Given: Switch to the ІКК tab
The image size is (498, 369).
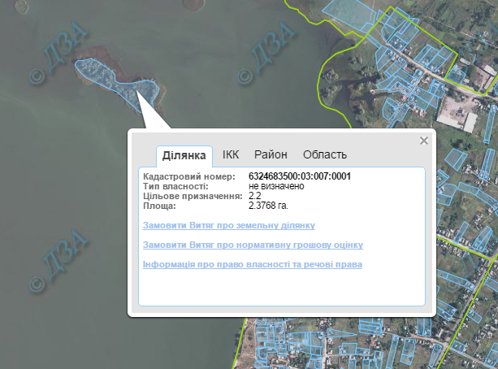Looking at the screenshot, I should pyautogui.click(x=231, y=154).
